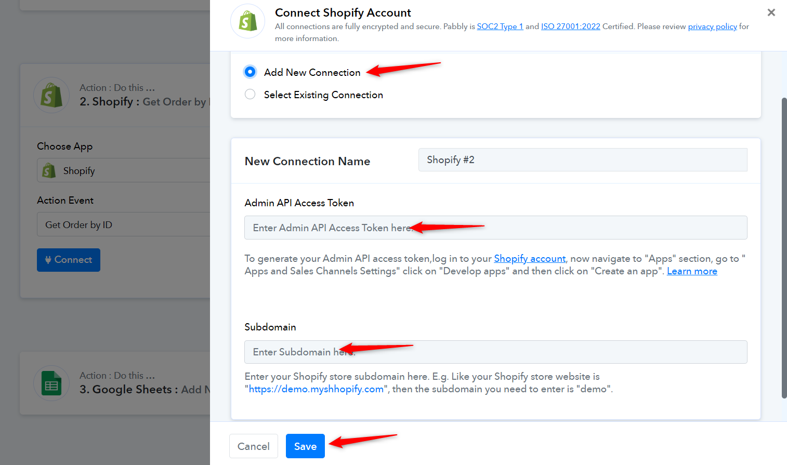Select Add New Connection radio button
This screenshot has width=787, height=465.
coord(250,72)
